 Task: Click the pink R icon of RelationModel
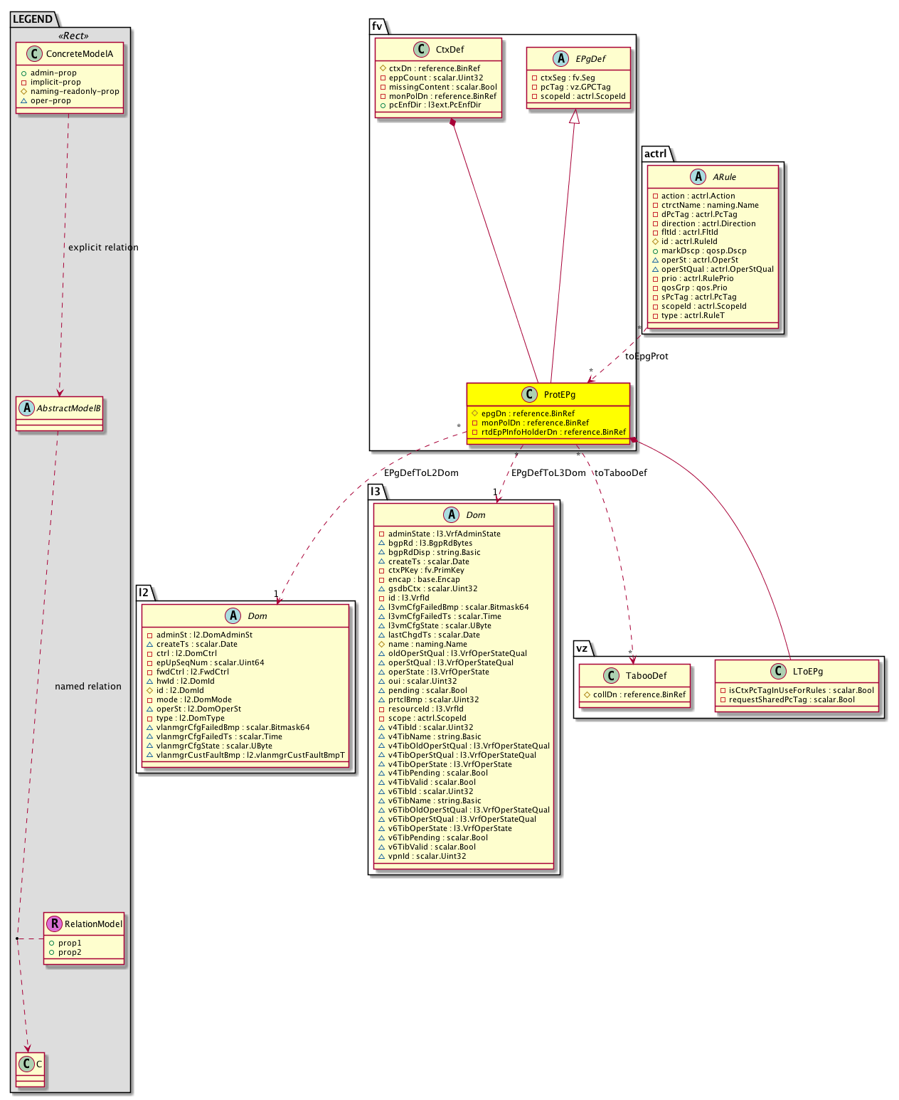[x=53, y=924]
